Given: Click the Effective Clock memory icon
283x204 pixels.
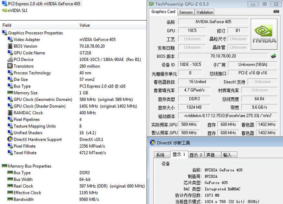Looking at the screenshot, I should click(x=10, y=192).
